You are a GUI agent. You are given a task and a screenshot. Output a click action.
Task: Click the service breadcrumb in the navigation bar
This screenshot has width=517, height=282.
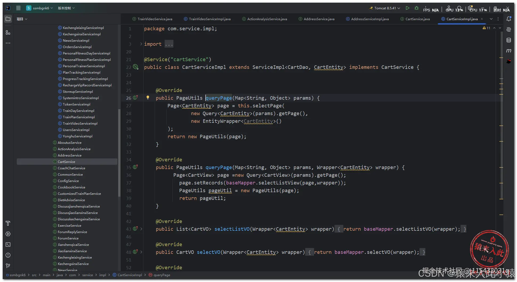[x=88, y=275]
